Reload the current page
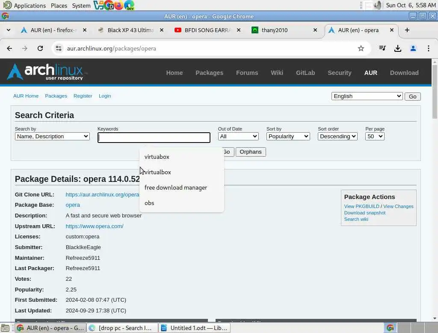 click(40, 48)
